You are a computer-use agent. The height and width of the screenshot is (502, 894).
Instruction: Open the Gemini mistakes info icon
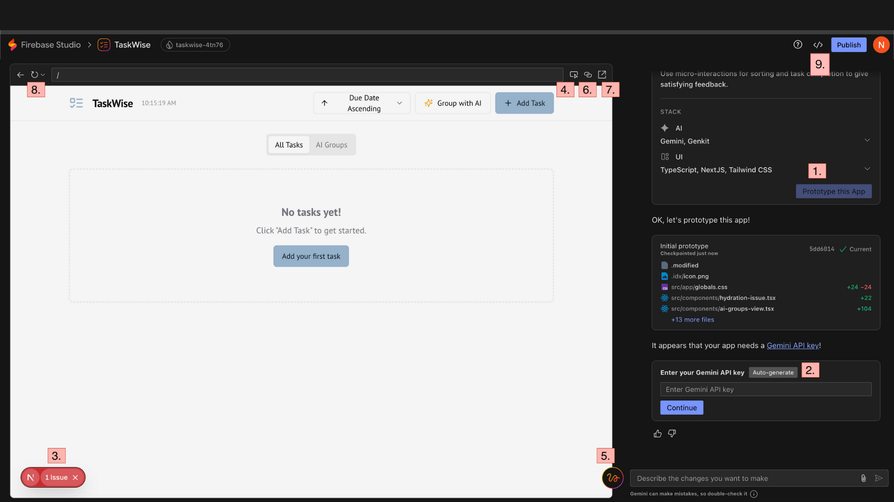tap(754, 494)
